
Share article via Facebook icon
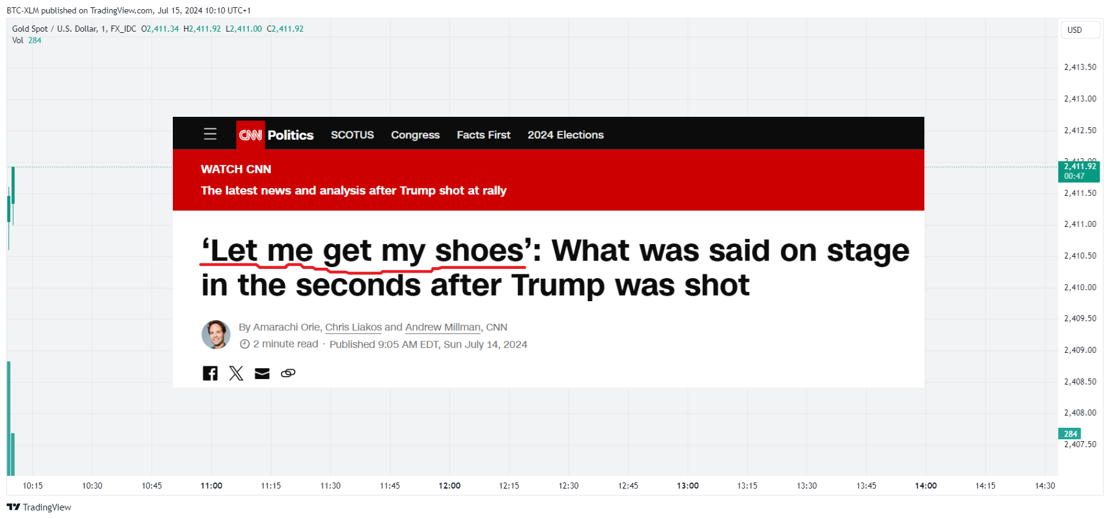[210, 373]
